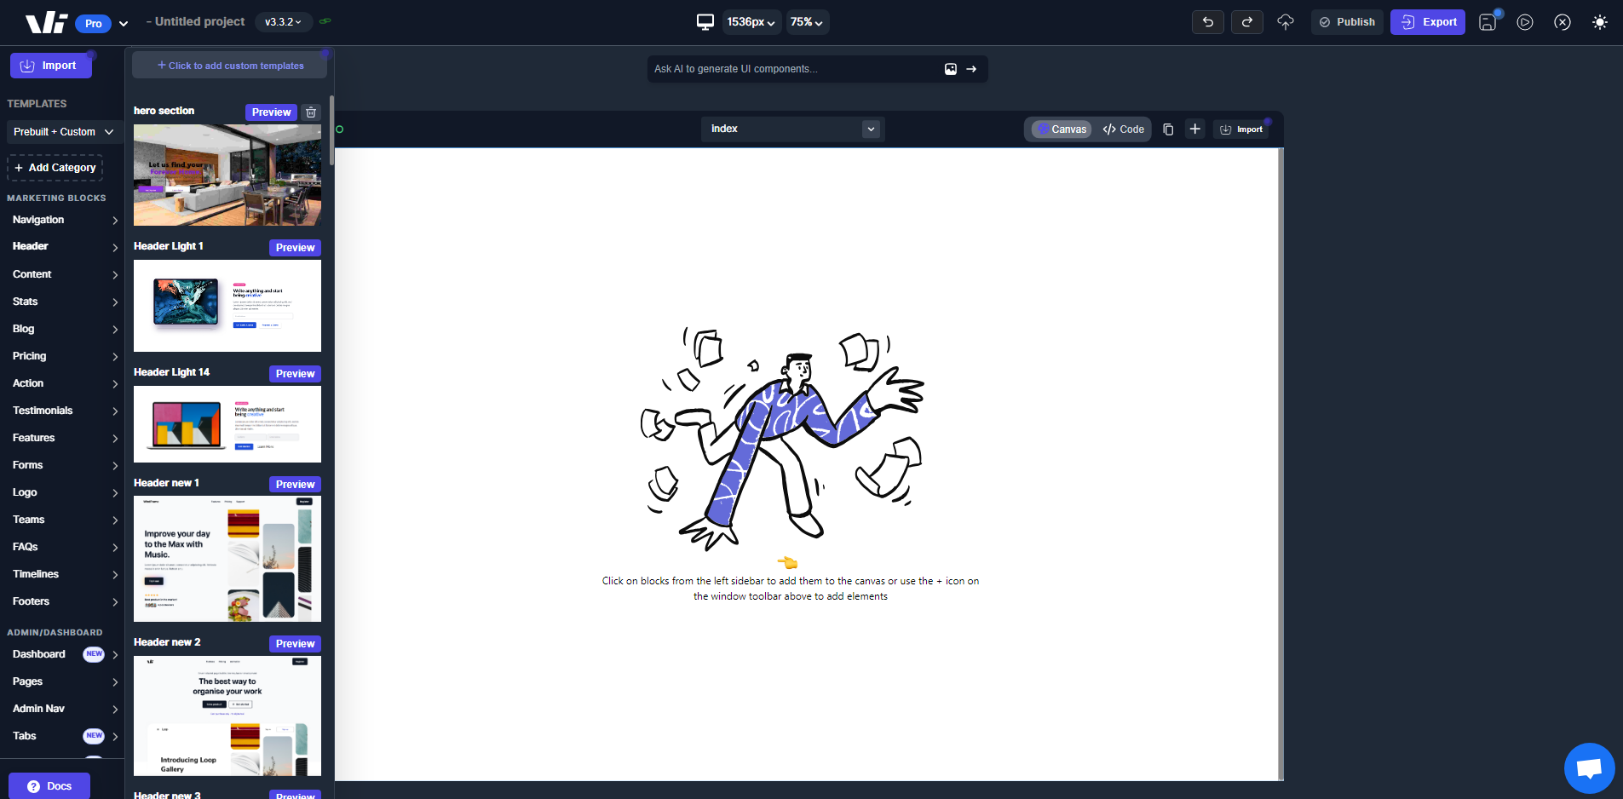Image resolution: width=1623 pixels, height=799 pixels.
Task: Open the 75% zoom dropdown
Action: coord(806,22)
